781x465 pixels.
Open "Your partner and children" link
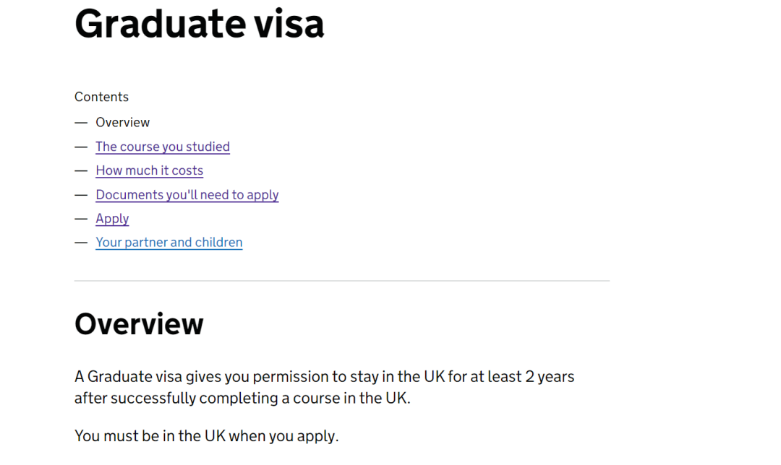168,243
